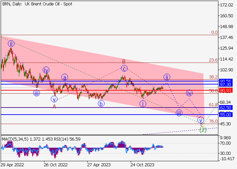Click the blue 87.30 price level tag
The height and width of the screenshot is (169, 237).
point(225,84)
